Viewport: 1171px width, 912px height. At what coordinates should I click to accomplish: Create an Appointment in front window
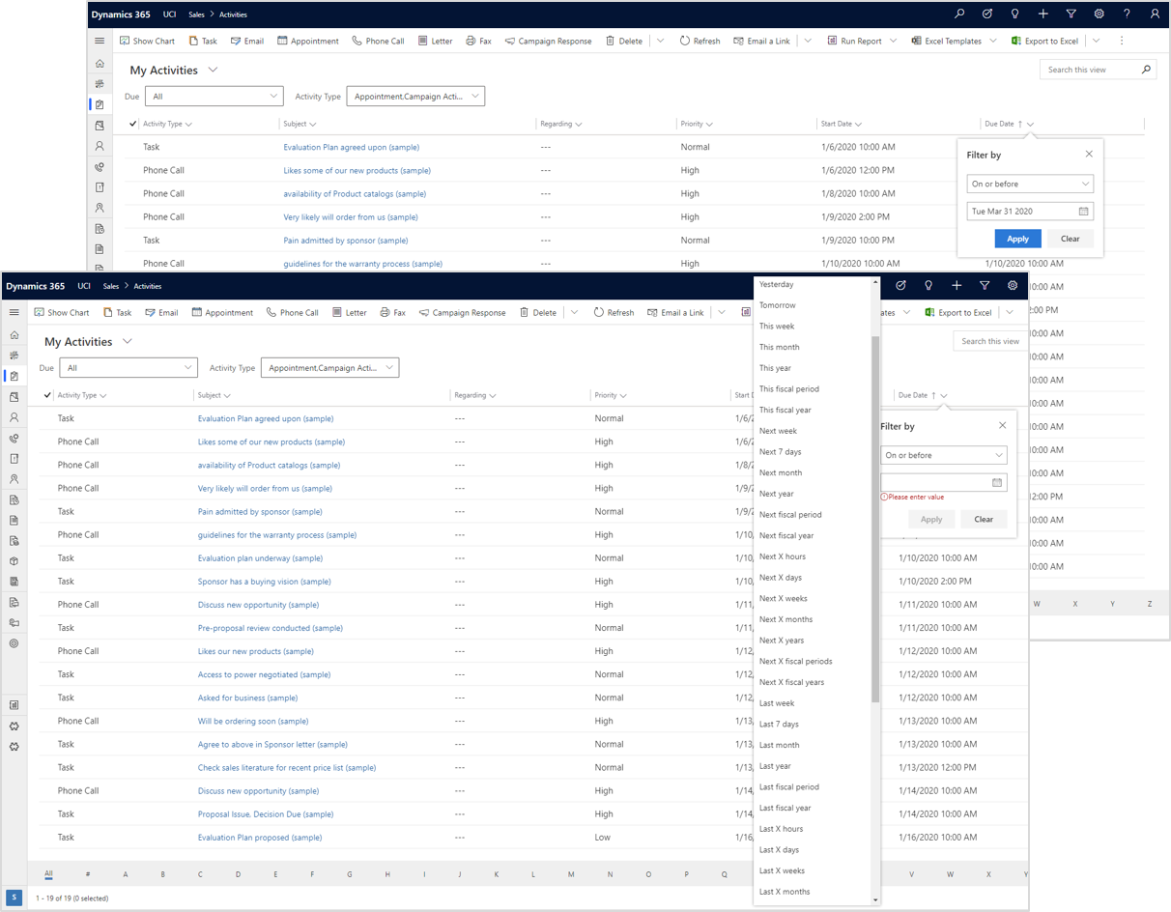pyautogui.click(x=222, y=312)
